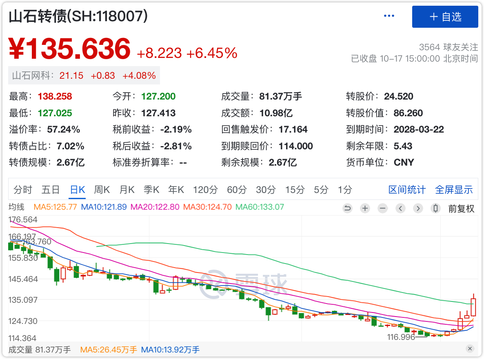This screenshot has height=359, width=484.
Task: Click 全屏显示 to view chart fullscreen
Action: 454,190
